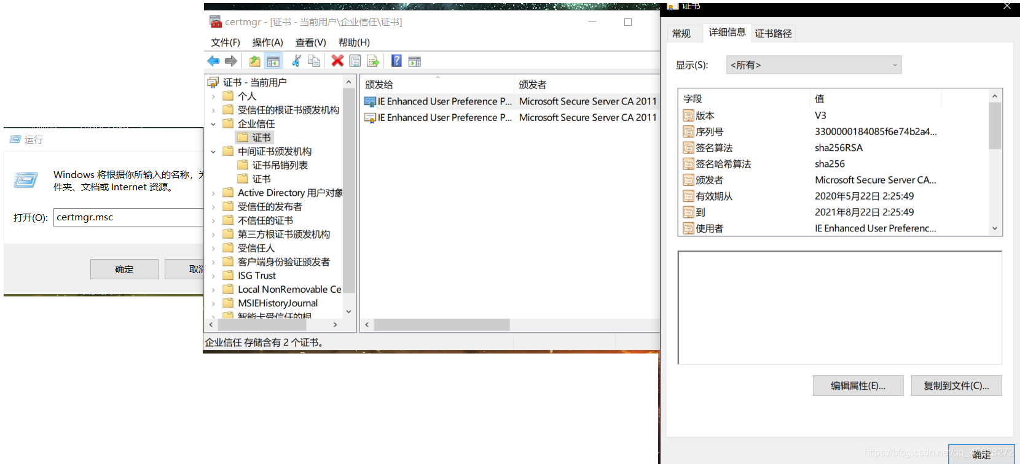This screenshot has height=464, width=1020.
Task: Click the Run dialog icon beside description
Action: [26, 180]
